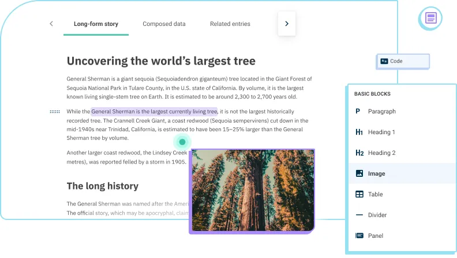The image size is (457, 258).
Task: Switch to the Composed data tab
Action: 164,24
